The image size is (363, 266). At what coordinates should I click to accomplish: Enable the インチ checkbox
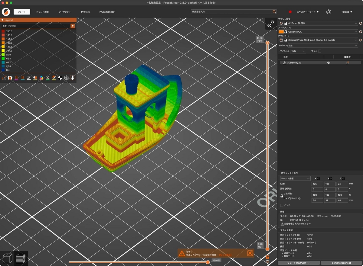[282, 205]
